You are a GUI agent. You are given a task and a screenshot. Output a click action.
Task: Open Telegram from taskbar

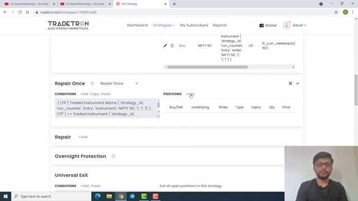tap(133, 196)
